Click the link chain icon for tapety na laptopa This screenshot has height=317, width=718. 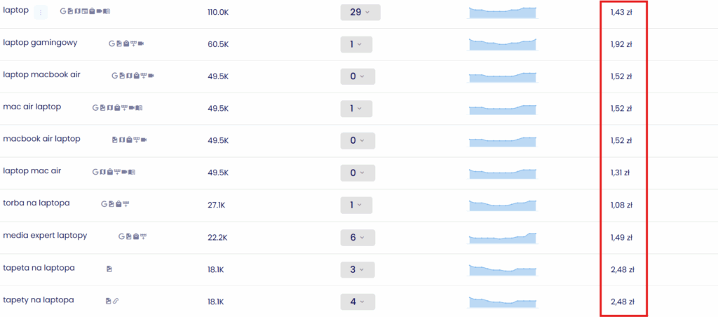point(116,301)
